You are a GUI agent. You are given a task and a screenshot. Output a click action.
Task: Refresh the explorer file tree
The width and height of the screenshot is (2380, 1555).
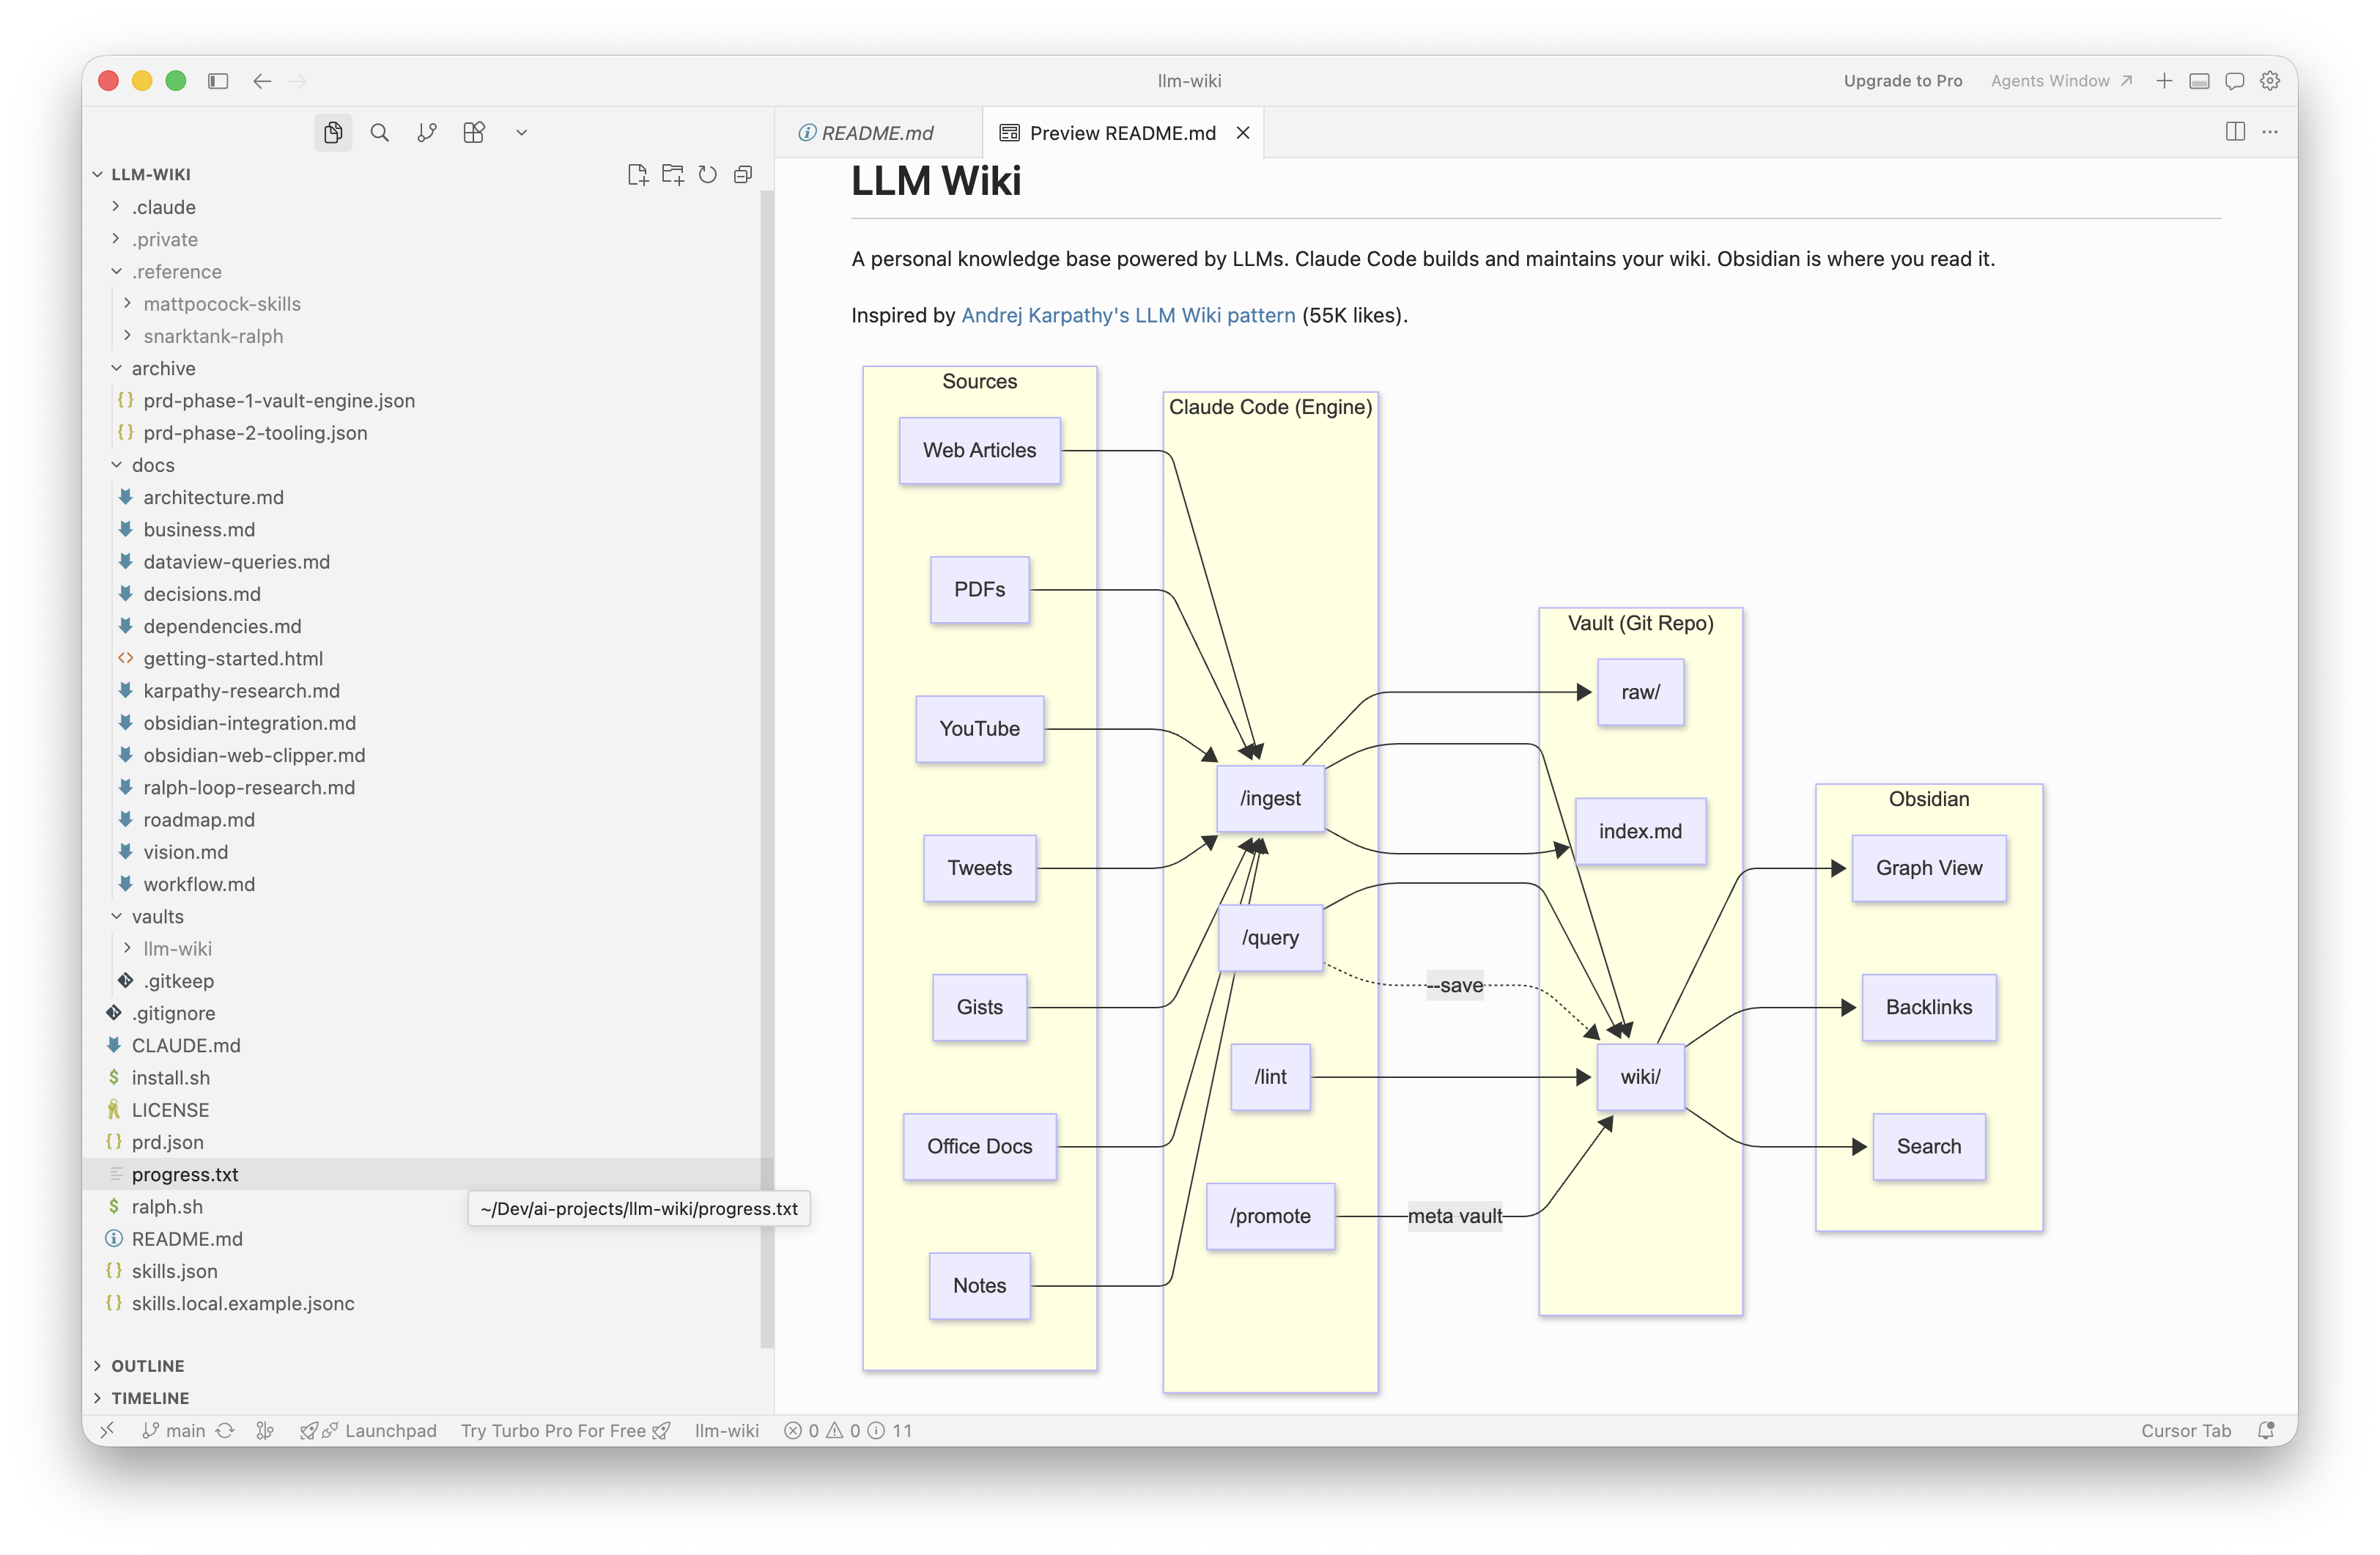click(x=707, y=174)
